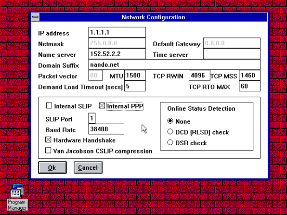Image resolution: width=287 pixels, height=215 pixels.
Task: Click the Baud Rate field showing 38400
Action: tap(106, 129)
